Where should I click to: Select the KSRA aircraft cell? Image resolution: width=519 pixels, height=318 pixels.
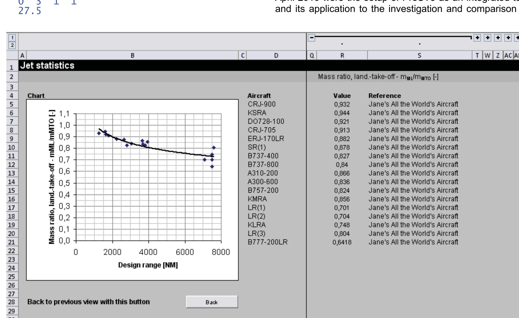[x=257, y=113]
